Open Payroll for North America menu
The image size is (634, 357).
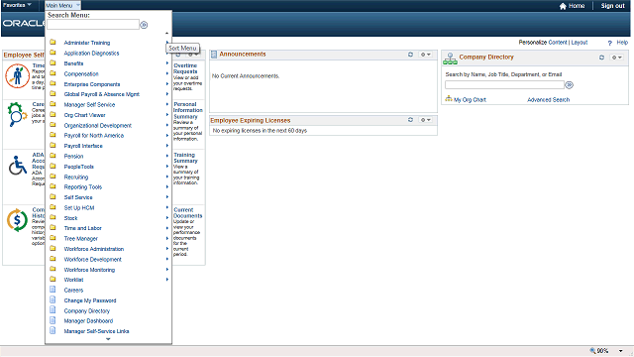[94, 136]
